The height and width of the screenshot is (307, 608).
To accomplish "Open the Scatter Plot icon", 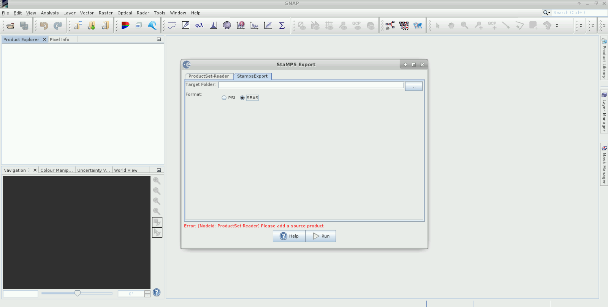I will (268, 25).
